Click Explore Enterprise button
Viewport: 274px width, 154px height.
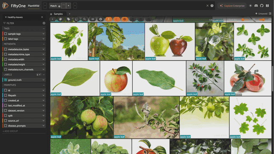232,6
